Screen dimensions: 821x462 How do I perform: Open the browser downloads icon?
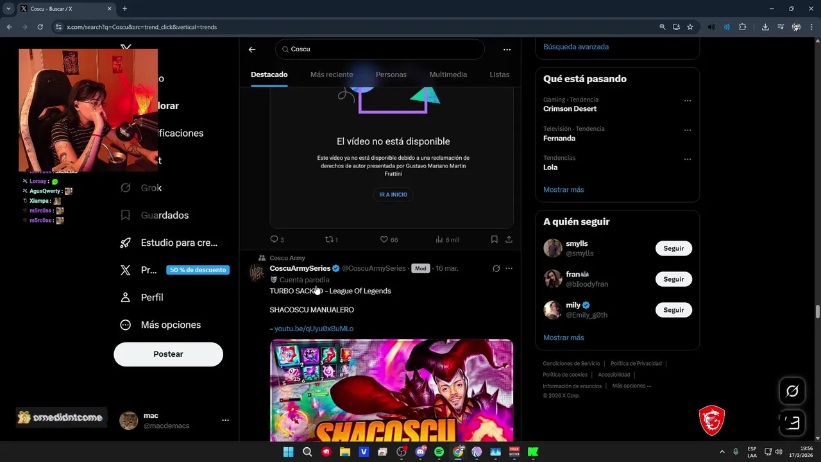(x=765, y=27)
